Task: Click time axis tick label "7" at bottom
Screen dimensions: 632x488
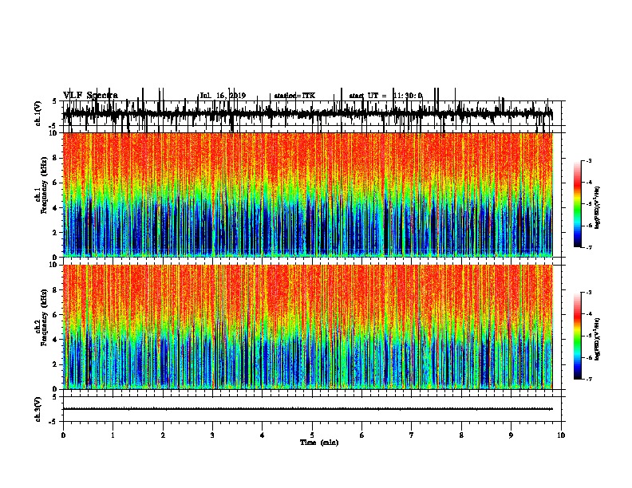Action: tap(412, 435)
